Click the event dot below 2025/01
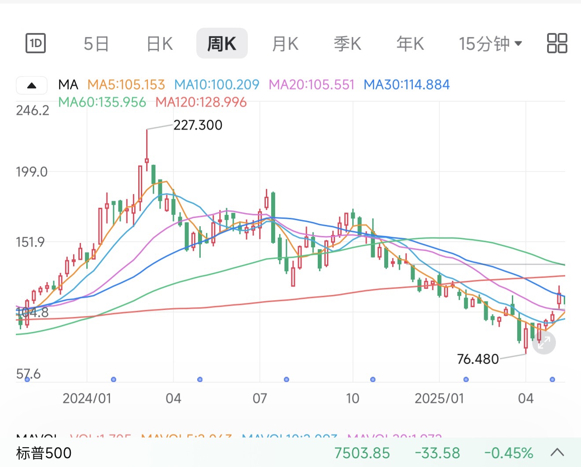The width and height of the screenshot is (581, 467). [x=466, y=379]
